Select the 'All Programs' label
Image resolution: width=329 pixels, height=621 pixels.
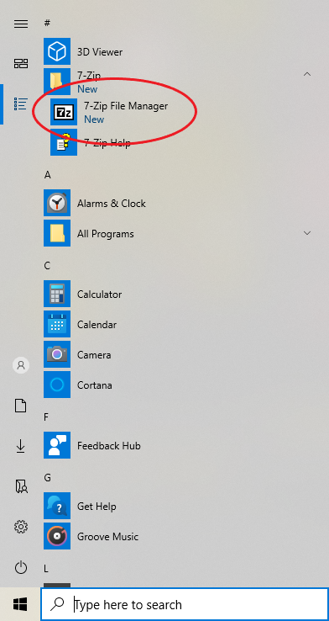pyautogui.click(x=106, y=234)
